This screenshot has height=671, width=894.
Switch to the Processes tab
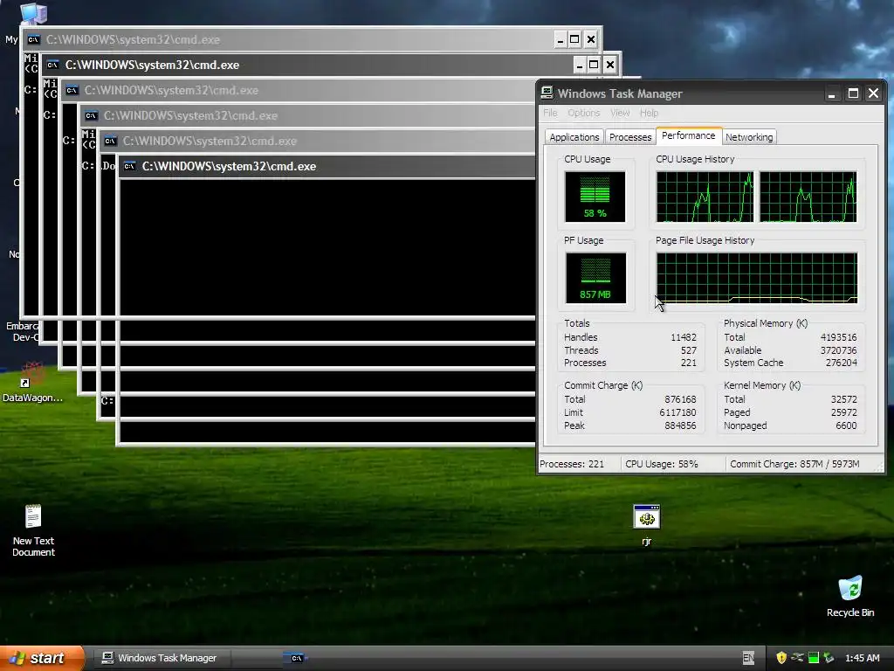(630, 137)
